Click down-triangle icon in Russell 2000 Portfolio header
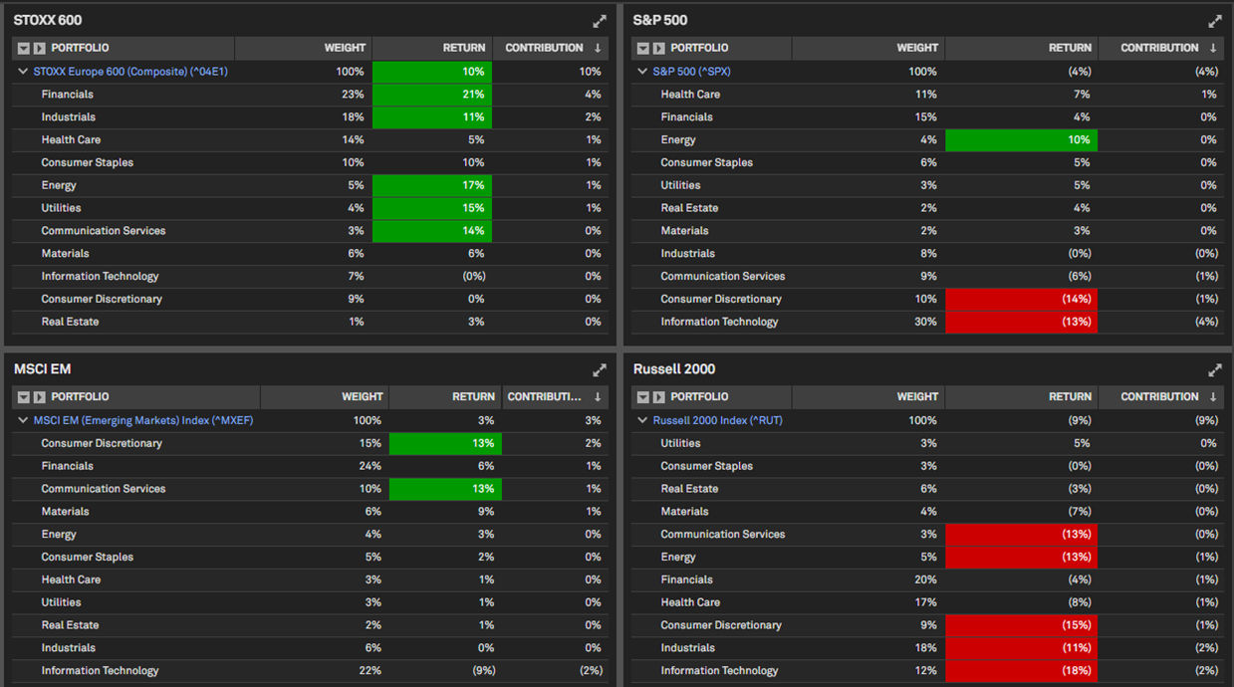The width and height of the screenshot is (1234, 687). pos(643,397)
